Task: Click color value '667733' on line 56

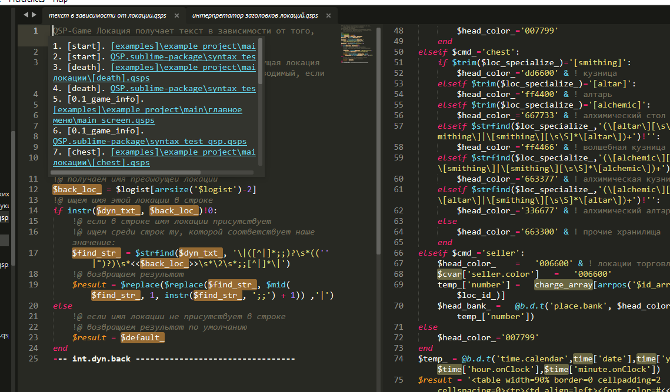Action: coord(541,115)
